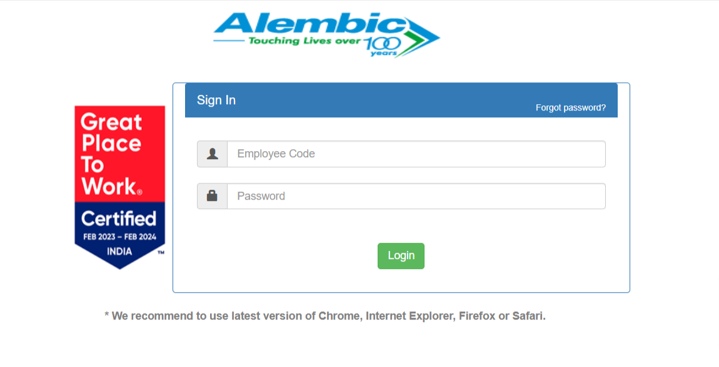
Task: Click the word "Chrome" in the recommendation
Action: (339, 316)
